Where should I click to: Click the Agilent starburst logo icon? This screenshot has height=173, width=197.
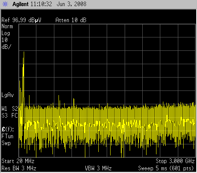tap(5, 4)
